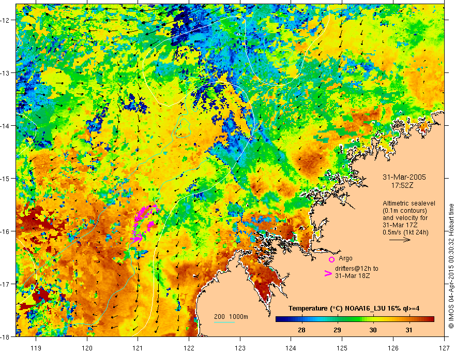Click latitude axis label -12
455x352 pixels.
(x=6, y=20)
